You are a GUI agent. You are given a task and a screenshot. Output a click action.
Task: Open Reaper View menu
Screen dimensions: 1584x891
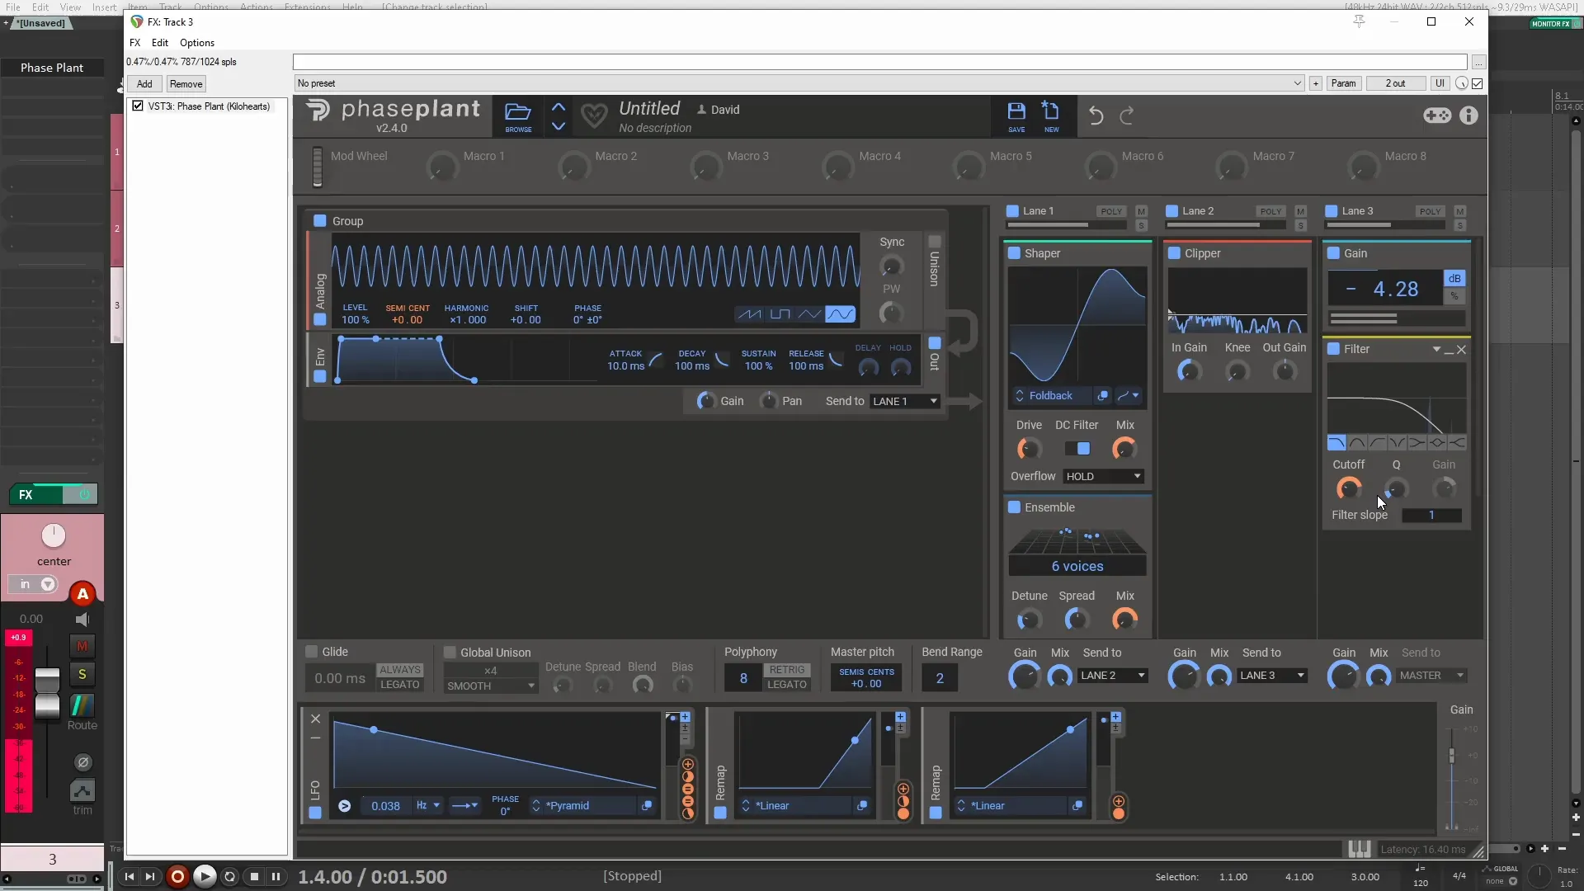70,7
